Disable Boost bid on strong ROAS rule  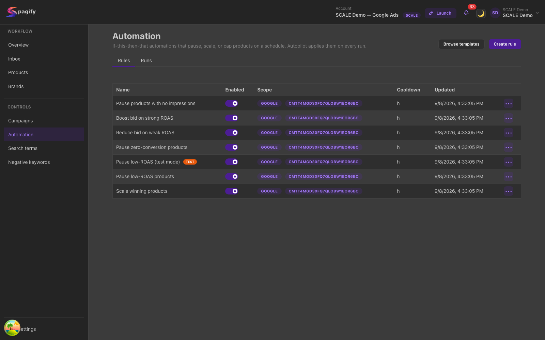point(232,118)
